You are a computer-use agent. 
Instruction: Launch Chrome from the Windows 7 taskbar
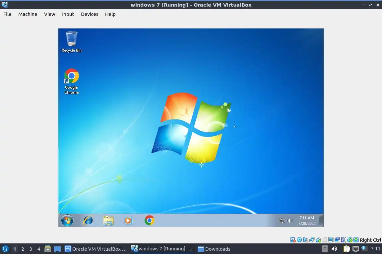(x=149, y=221)
